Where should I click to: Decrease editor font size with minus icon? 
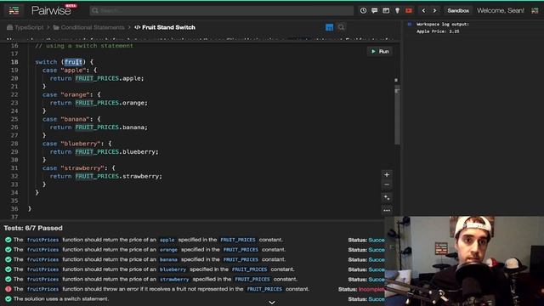387,185
